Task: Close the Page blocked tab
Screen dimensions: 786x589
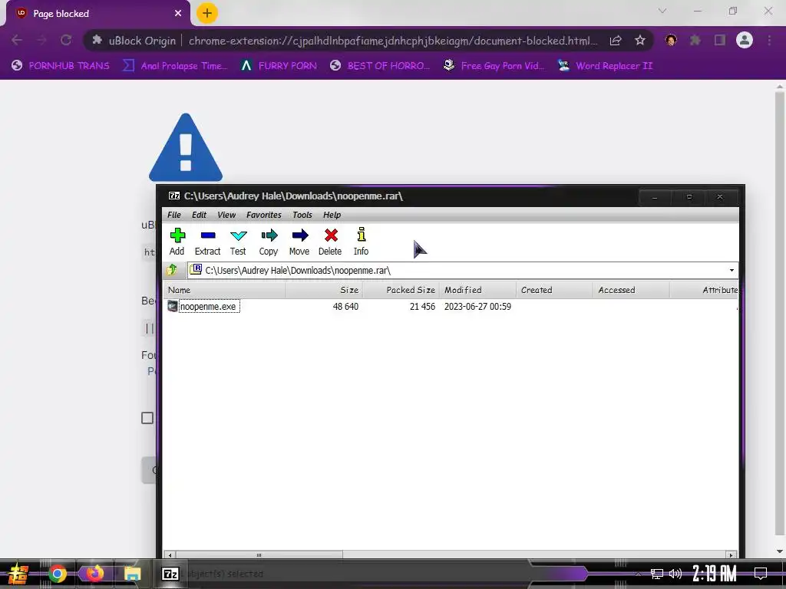Action: tap(178, 14)
